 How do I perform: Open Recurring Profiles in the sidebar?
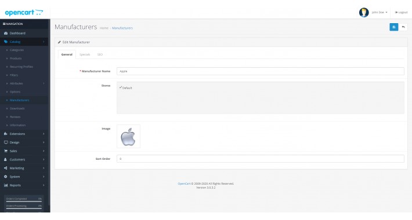[x=21, y=67]
